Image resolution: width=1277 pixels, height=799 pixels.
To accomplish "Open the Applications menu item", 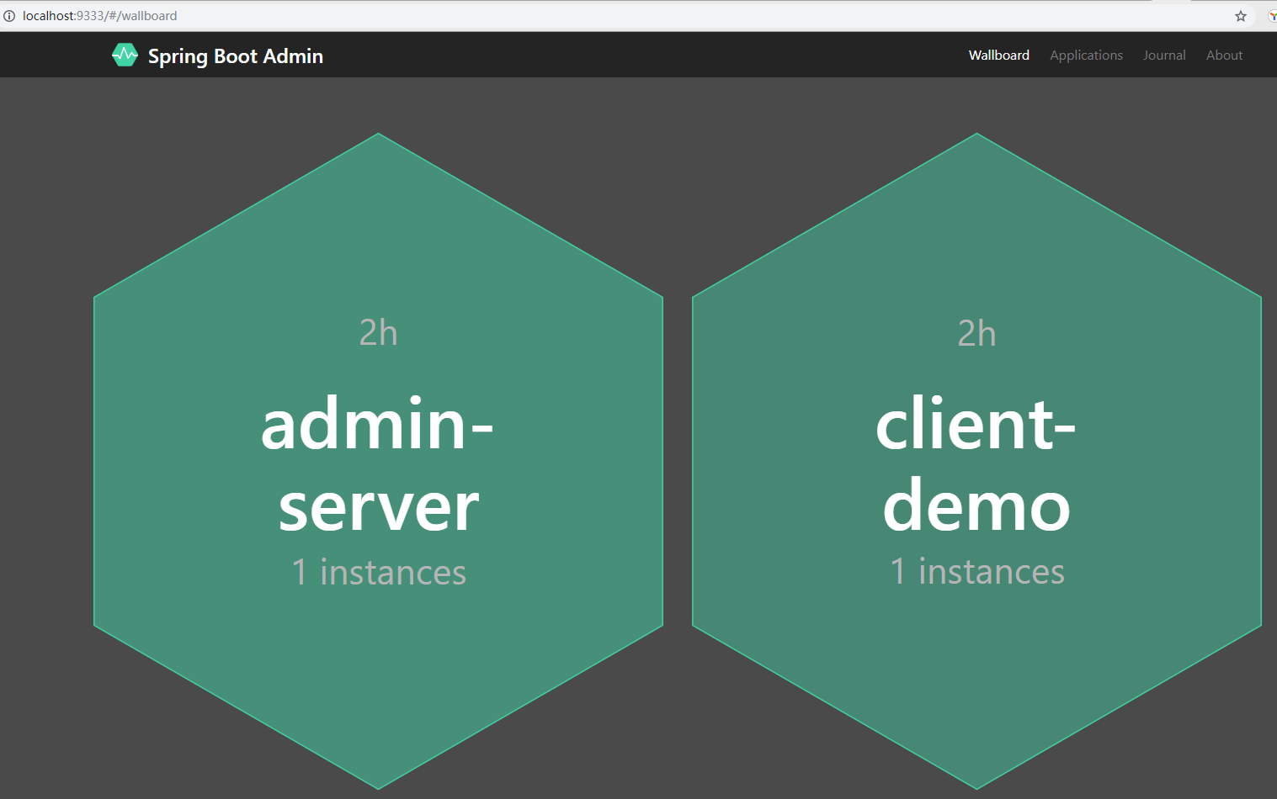I will [x=1086, y=55].
